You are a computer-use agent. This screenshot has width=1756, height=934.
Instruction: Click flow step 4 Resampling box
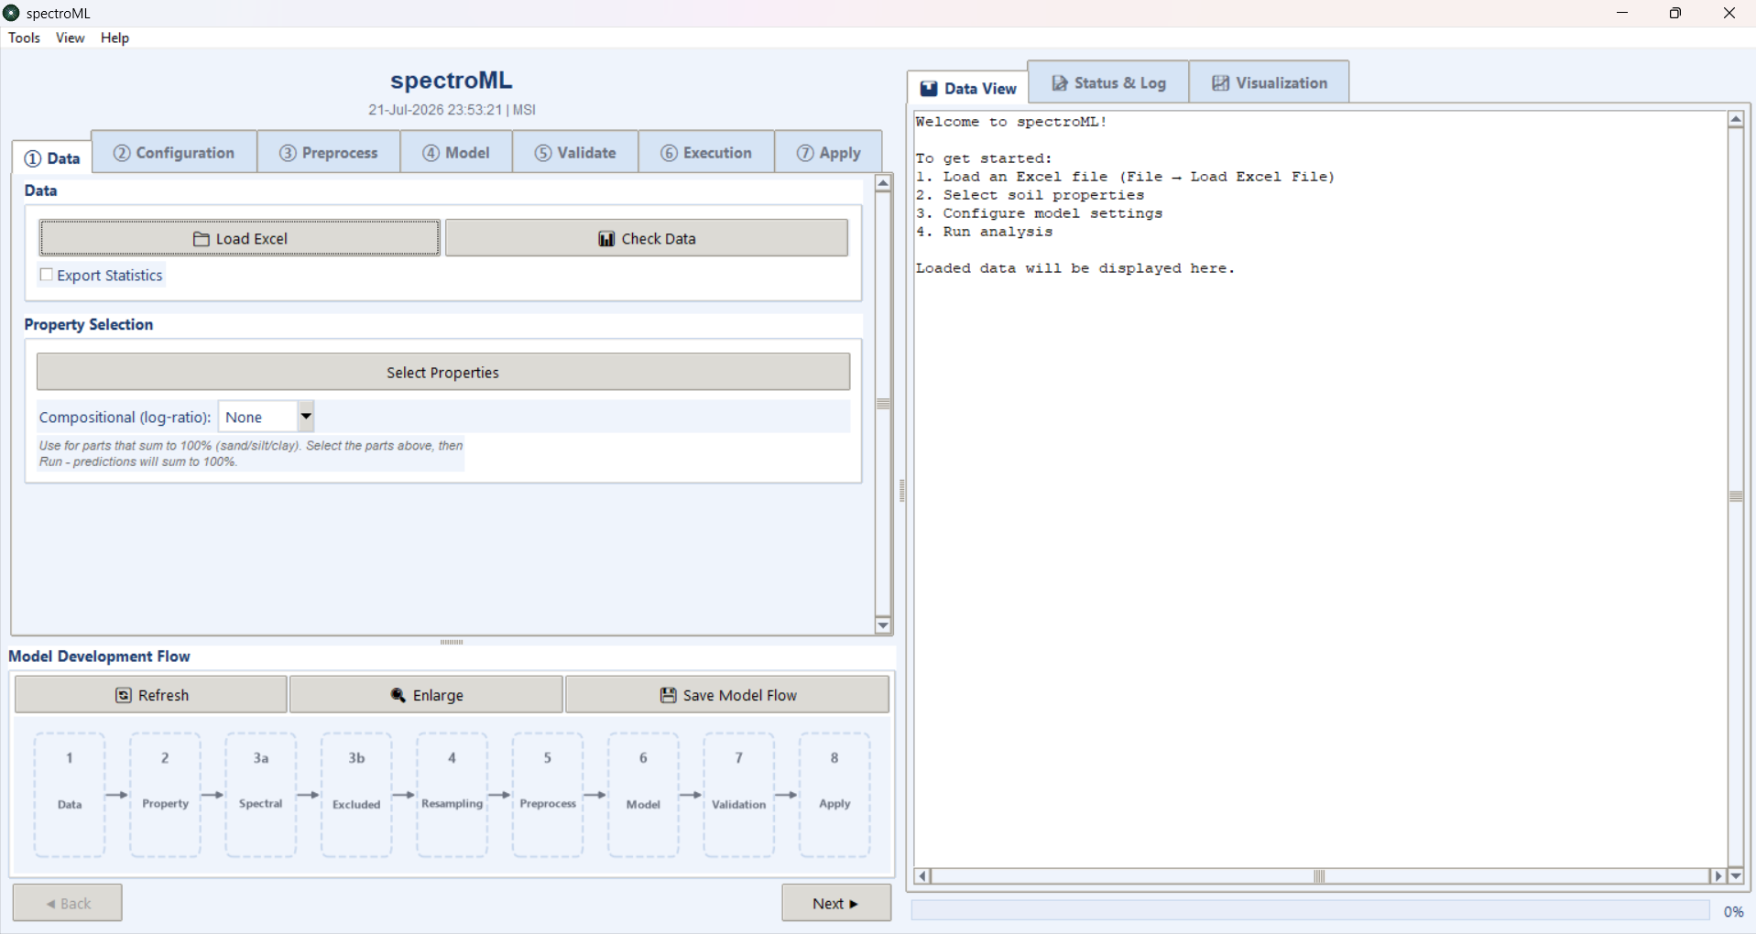(x=452, y=795)
